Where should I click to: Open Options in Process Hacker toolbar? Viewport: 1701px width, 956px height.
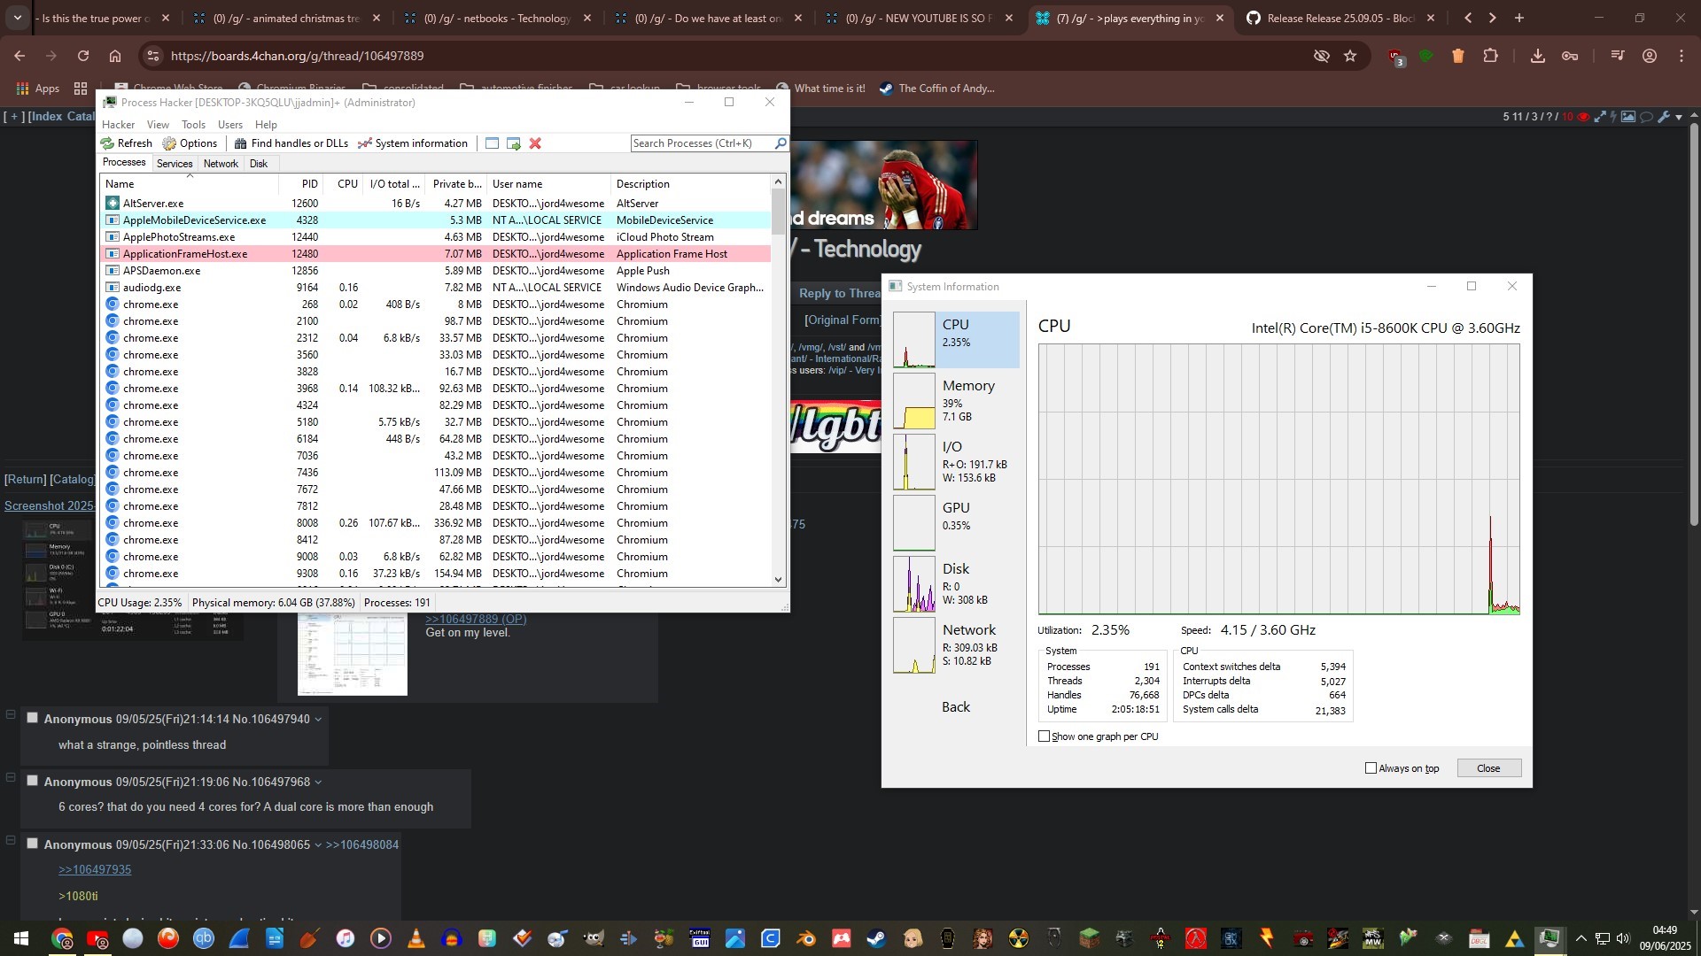point(190,143)
